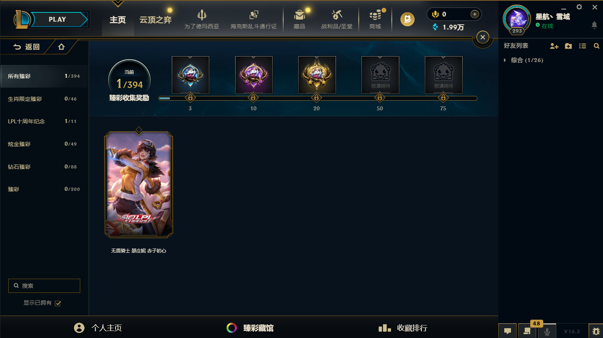
Task: Open the settings gear icon
Action: pyautogui.click(x=579, y=7)
